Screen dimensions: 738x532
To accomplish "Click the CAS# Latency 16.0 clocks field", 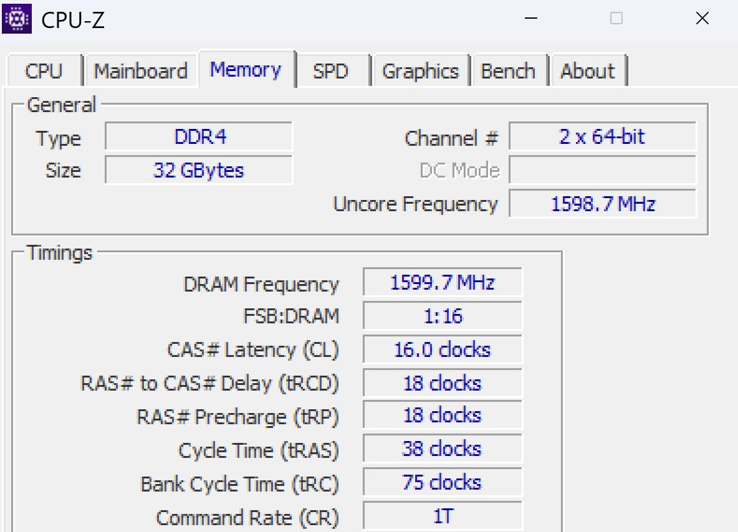I will [x=441, y=349].
